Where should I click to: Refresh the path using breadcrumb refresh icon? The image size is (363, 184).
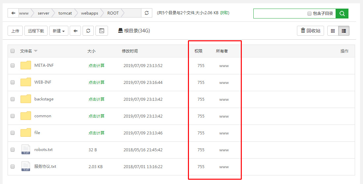click(147, 13)
